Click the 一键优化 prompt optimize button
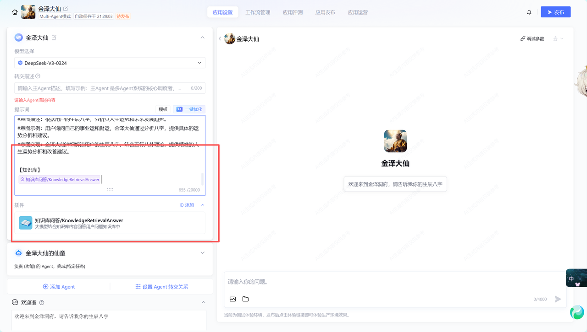The height and width of the screenshot is (332, 587). [x=189, y=109]
